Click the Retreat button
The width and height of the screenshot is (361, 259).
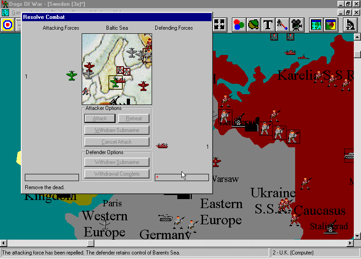click(134, 118)
